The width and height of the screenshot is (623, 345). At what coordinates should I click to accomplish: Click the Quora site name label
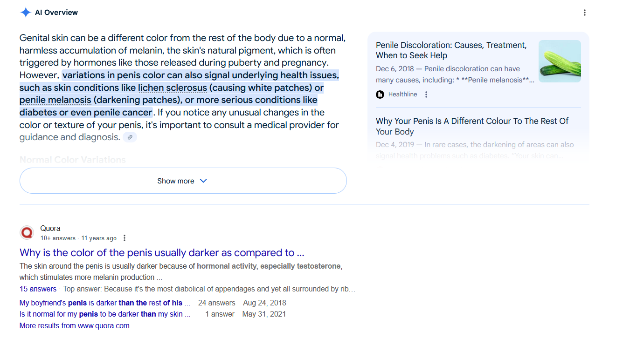[50, 228]
